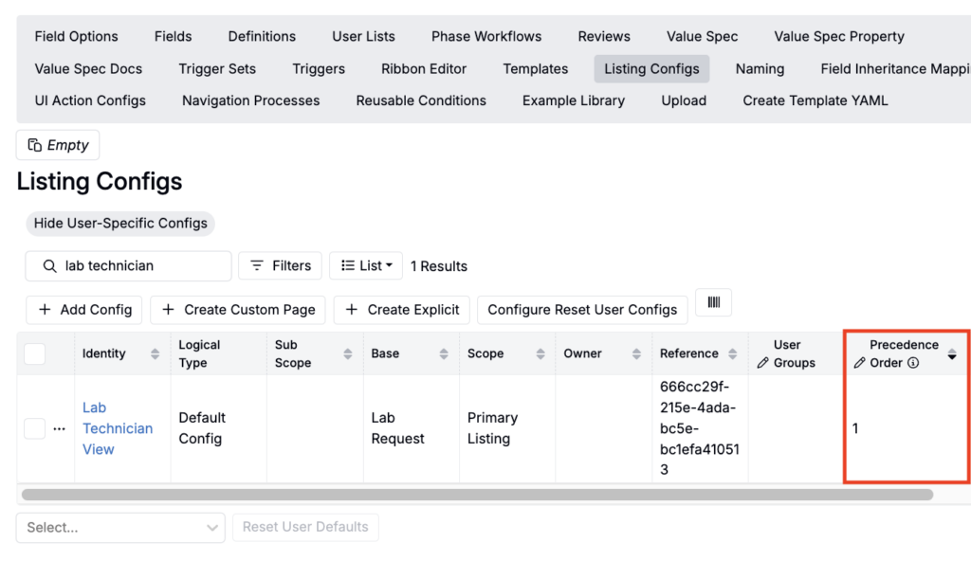Click the info icon beside Precedence Order
Screen dimensions: 971x561
pos(913,363)
